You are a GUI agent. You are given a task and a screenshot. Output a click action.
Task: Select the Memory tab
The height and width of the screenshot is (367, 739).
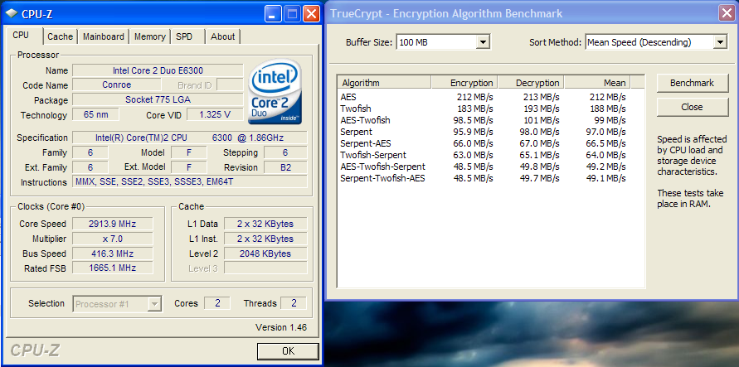click(150, 36)
